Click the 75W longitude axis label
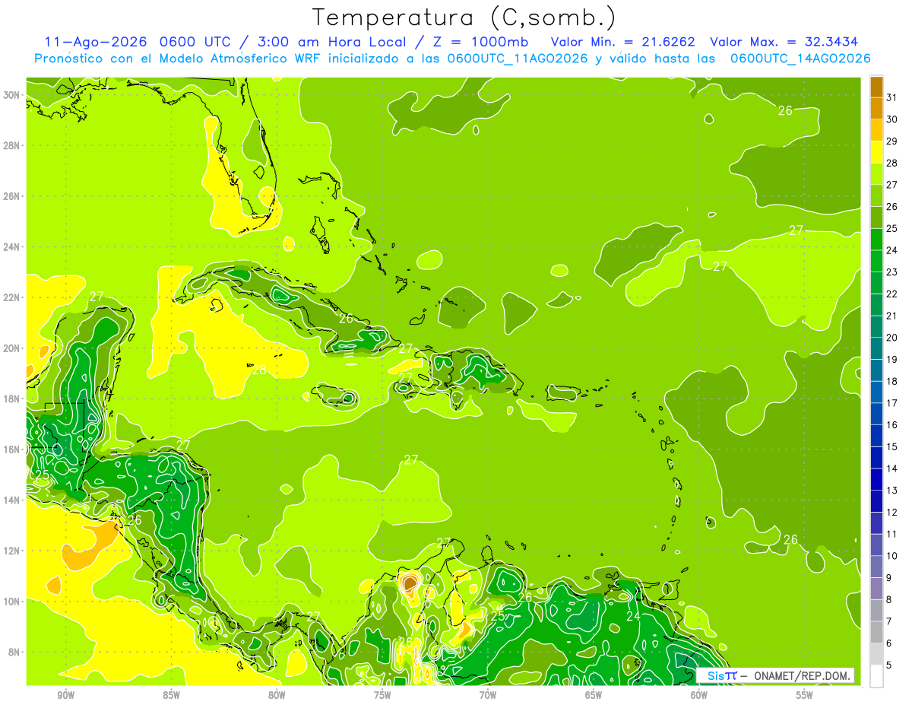The height and width of the screenshot is (705, 912). click(382, 695)
